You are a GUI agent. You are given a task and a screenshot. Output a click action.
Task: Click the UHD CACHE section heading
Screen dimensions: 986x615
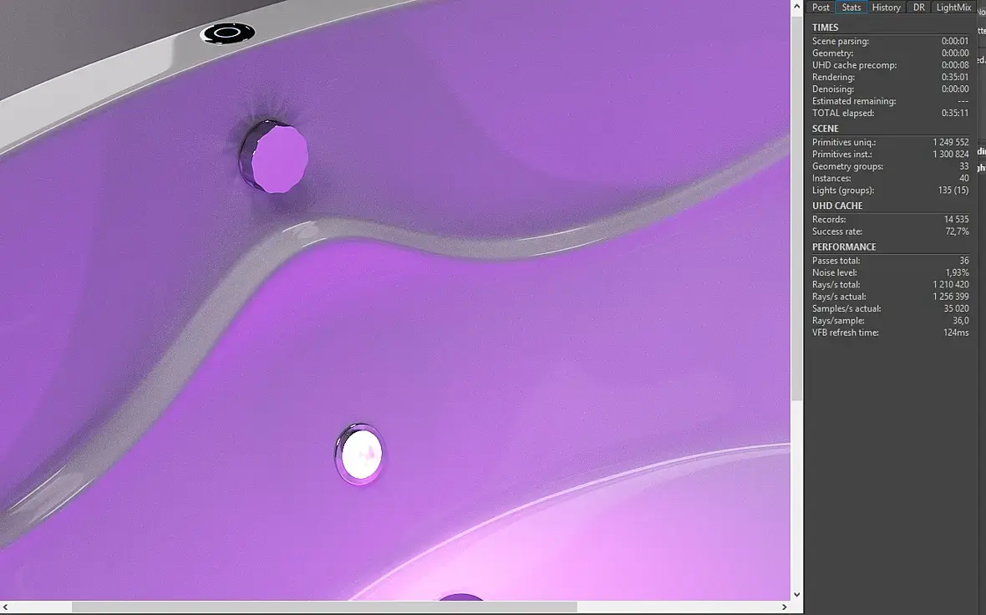837,206
